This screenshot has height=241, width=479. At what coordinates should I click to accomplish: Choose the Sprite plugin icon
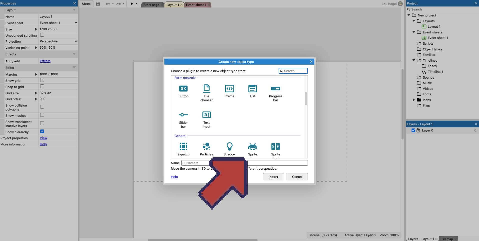(252, 146)
